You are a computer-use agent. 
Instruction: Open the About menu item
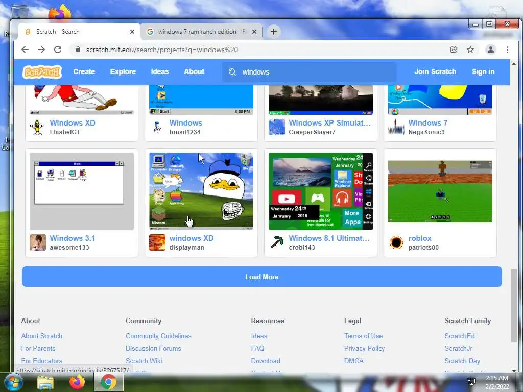point(194,71)
